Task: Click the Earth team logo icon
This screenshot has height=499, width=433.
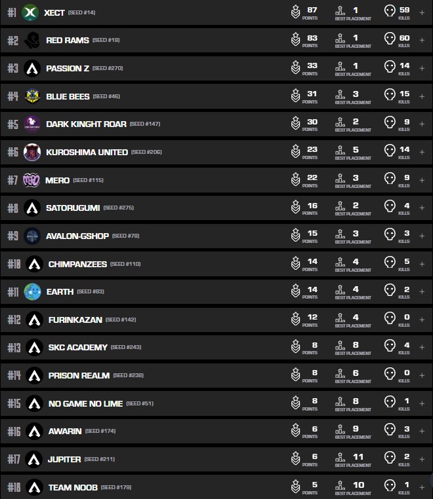Action: 33,291
